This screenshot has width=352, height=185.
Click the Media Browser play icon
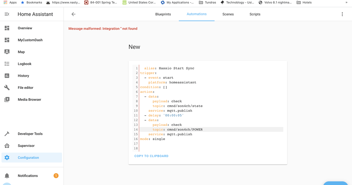click(7, 99)
